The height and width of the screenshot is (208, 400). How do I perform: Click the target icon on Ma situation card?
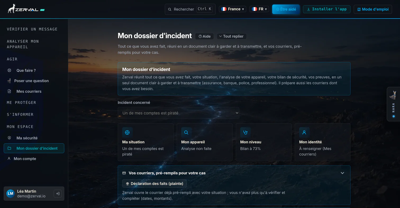point(127,132)
